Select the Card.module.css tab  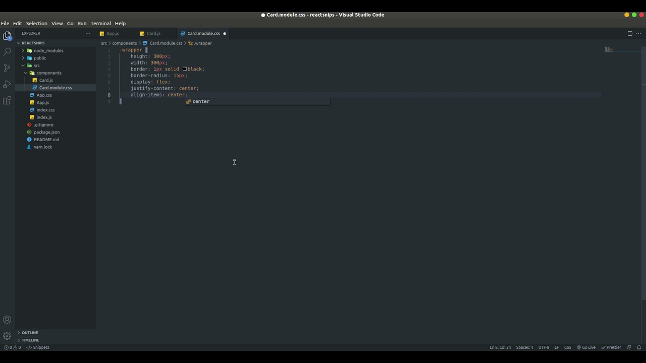point(203,33)
